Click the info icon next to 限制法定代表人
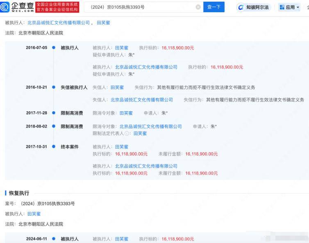 (x=127, y=133)
